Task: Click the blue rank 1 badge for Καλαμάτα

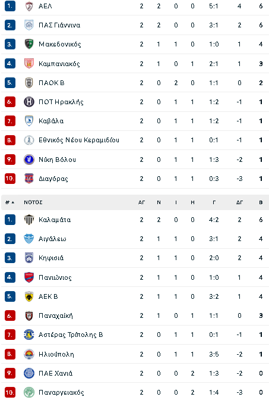Action: click(10, 220)
